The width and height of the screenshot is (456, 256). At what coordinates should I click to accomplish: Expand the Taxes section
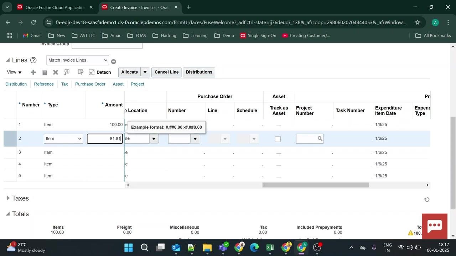coord(8,198)
